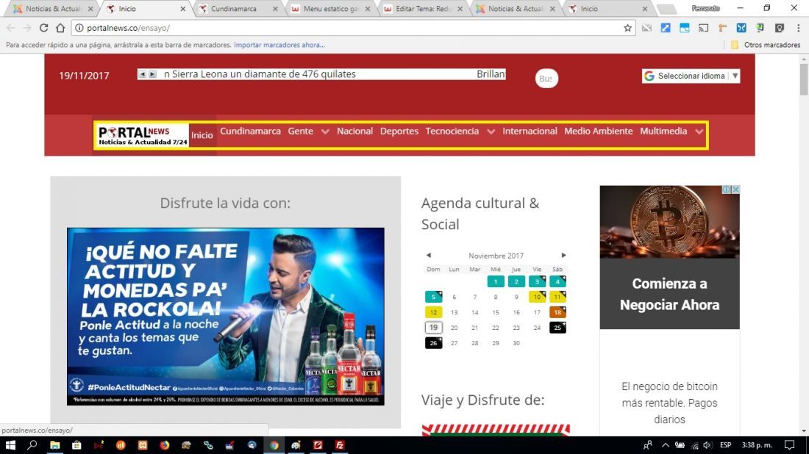Click the blue diagonal-arrow extension icon

(x=666, y=28)
